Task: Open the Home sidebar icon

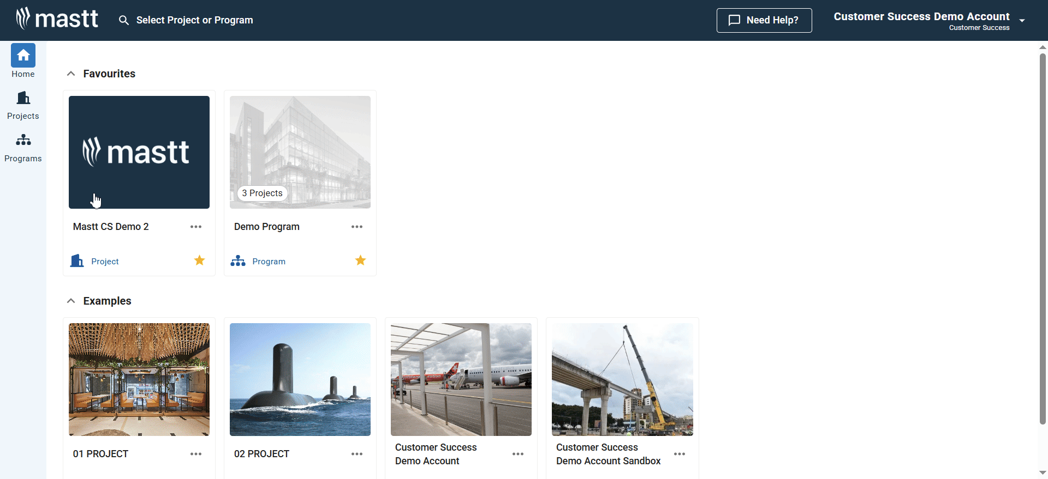Action: (23, 56)
